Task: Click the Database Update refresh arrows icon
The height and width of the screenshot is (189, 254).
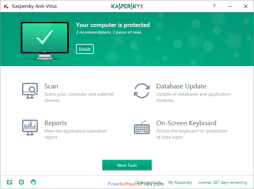Action: (142, 91)
